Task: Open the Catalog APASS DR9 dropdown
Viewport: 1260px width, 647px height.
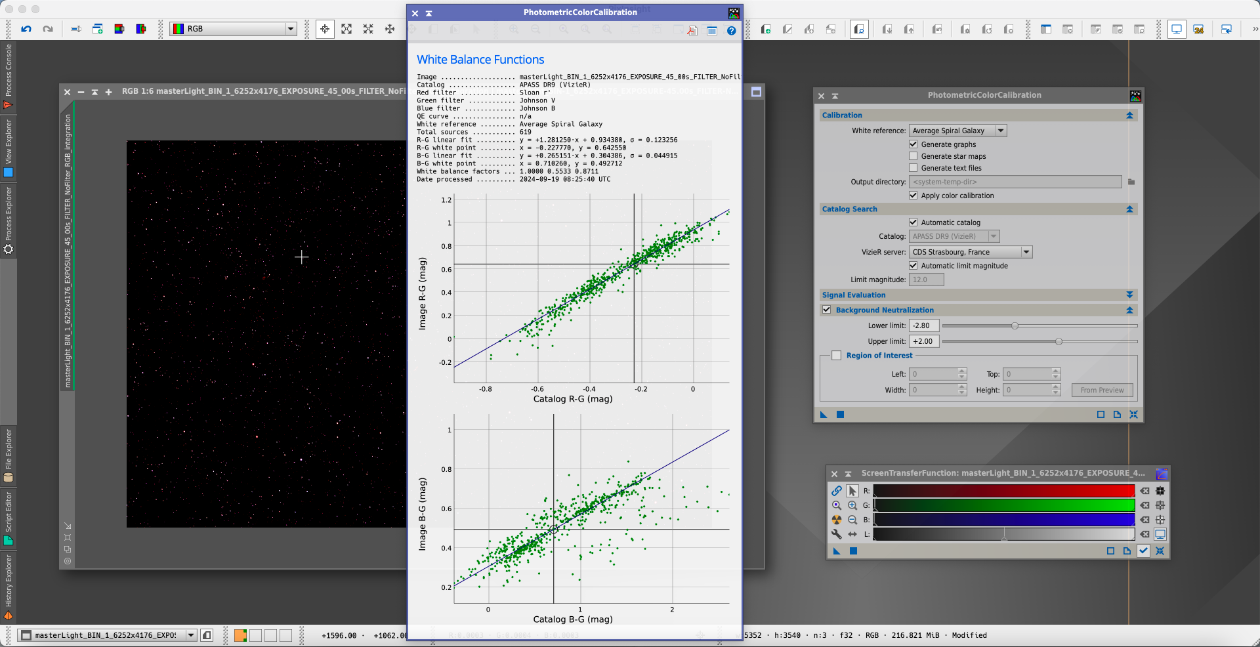Action: click(x=954, y=236)
